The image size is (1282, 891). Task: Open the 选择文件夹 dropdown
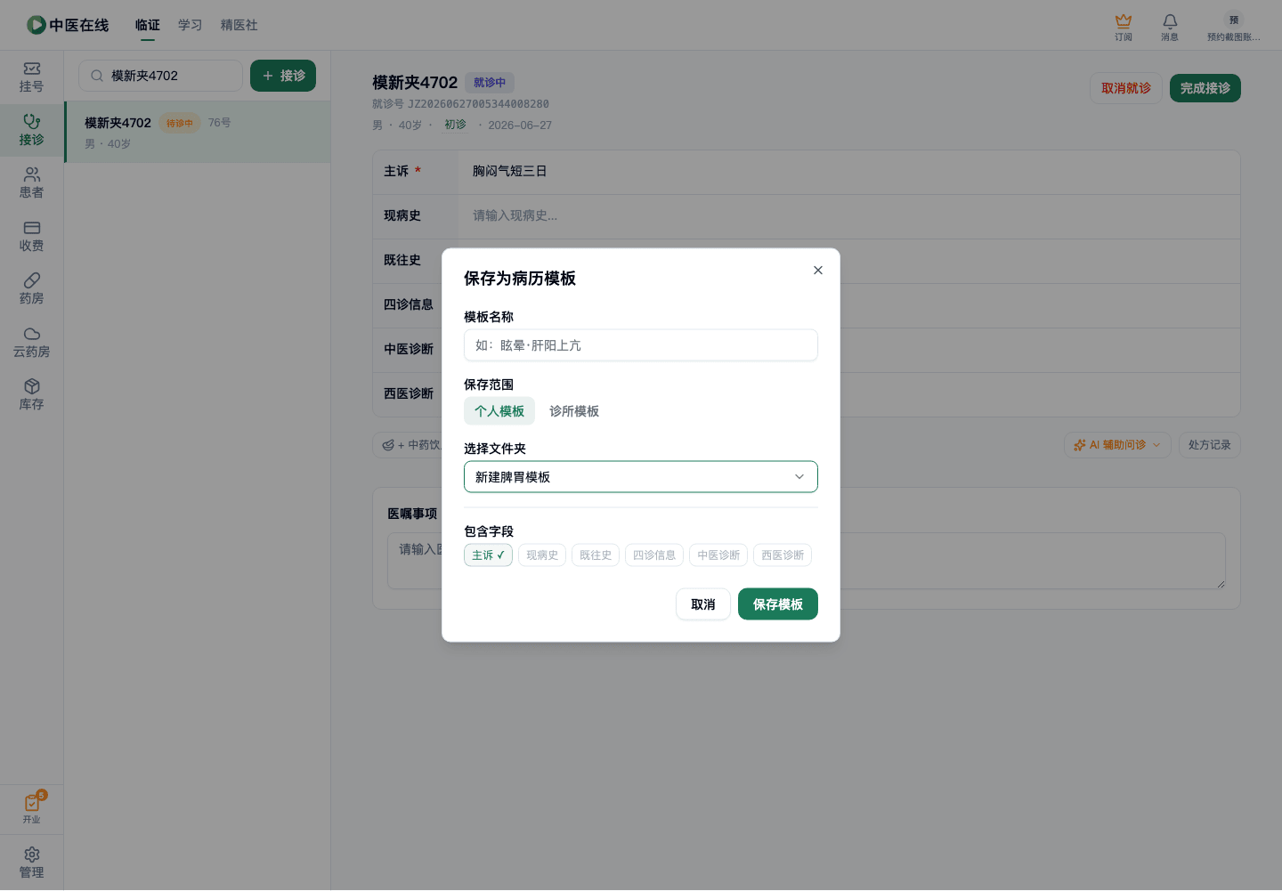[641, 477]
